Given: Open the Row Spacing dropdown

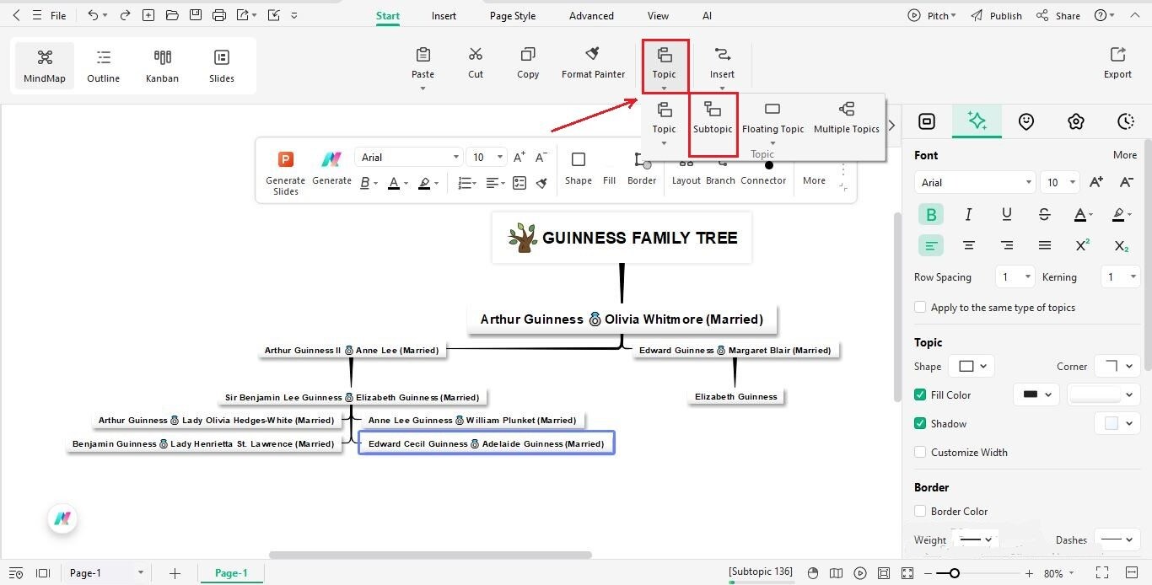Looking at the screenshot, I should [1015, 276].
